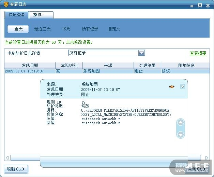Sort by 发现日期 column header

(30, 65)
